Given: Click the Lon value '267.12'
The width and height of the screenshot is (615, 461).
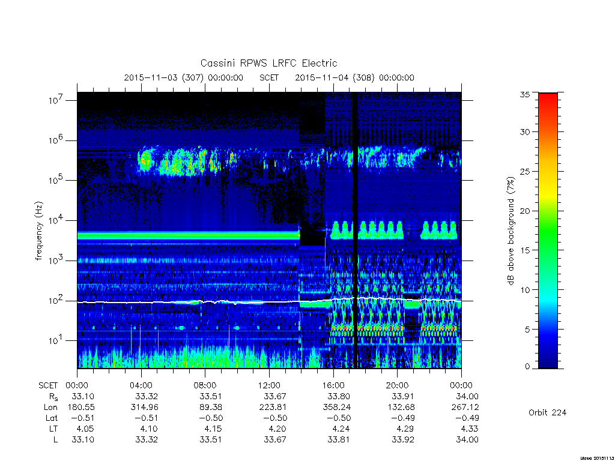Looking at the screenshot, I should point(465,408).
